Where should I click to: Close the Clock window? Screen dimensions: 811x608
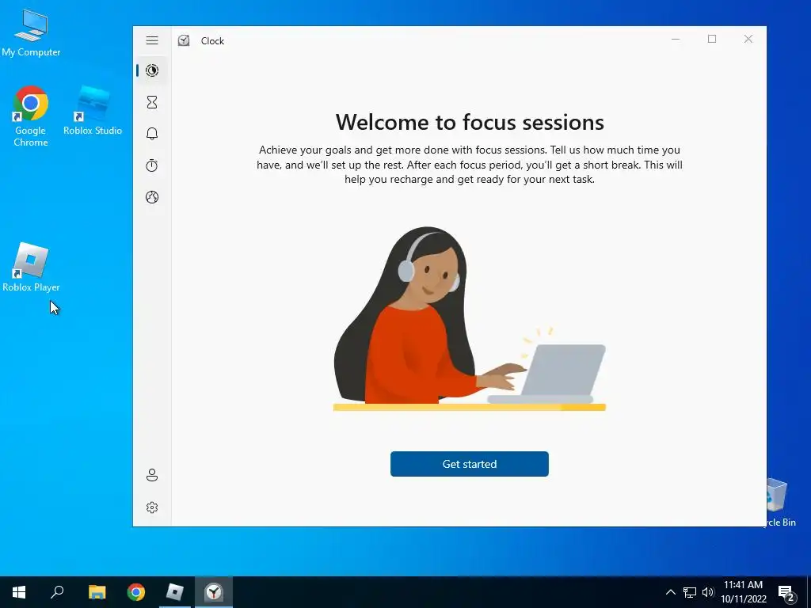point(748,40)
